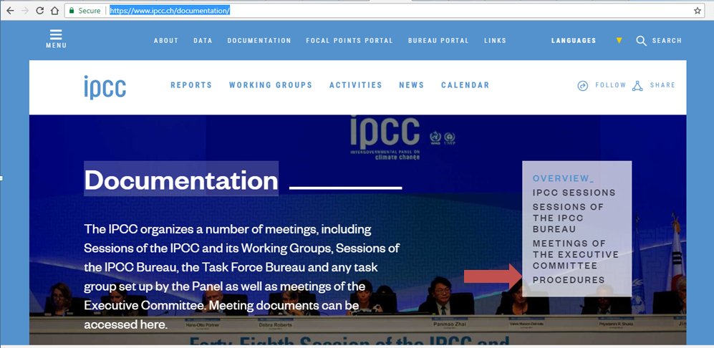Click the Share network icon

click(x=637, y=86)
